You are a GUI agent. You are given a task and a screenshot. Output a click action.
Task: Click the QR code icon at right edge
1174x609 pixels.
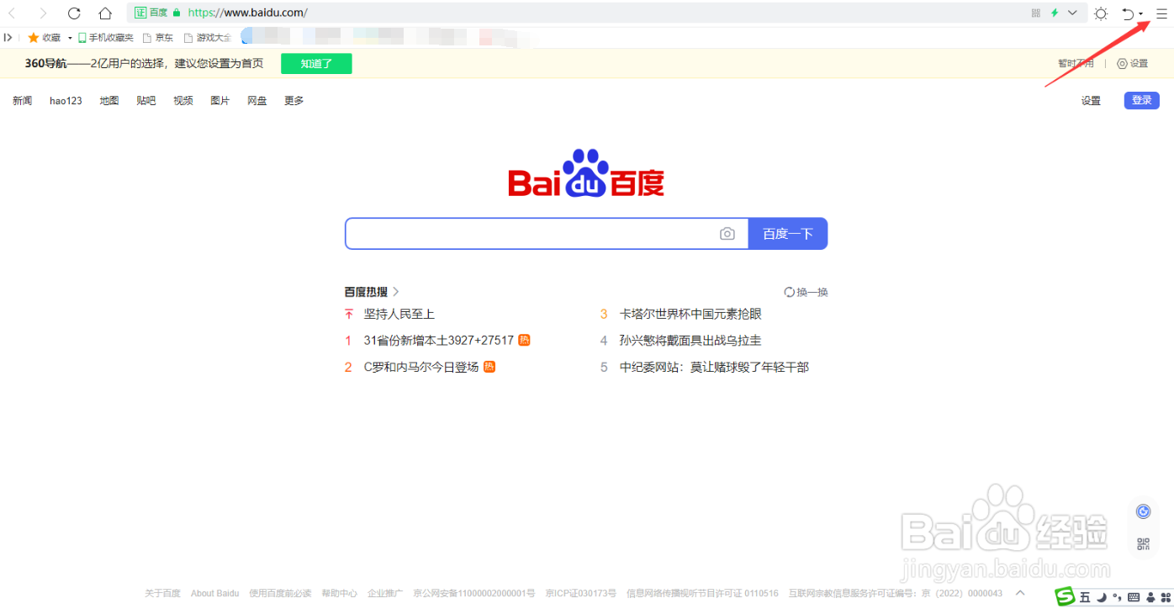point(1143,544)
